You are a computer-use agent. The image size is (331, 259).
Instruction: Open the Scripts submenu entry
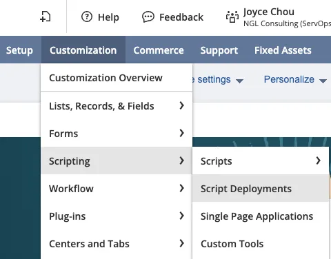(261, 160)
